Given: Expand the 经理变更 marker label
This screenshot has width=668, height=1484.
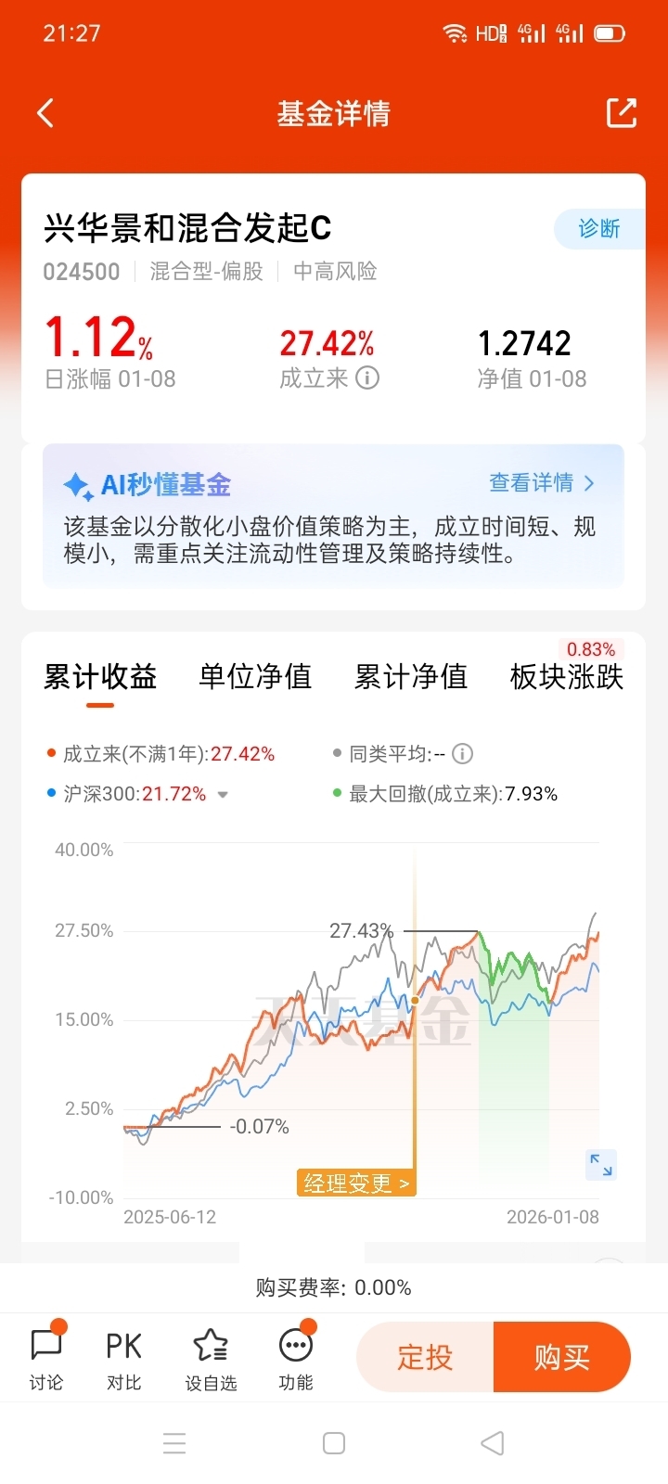Looking at the screenshot, I should 356,1183.
